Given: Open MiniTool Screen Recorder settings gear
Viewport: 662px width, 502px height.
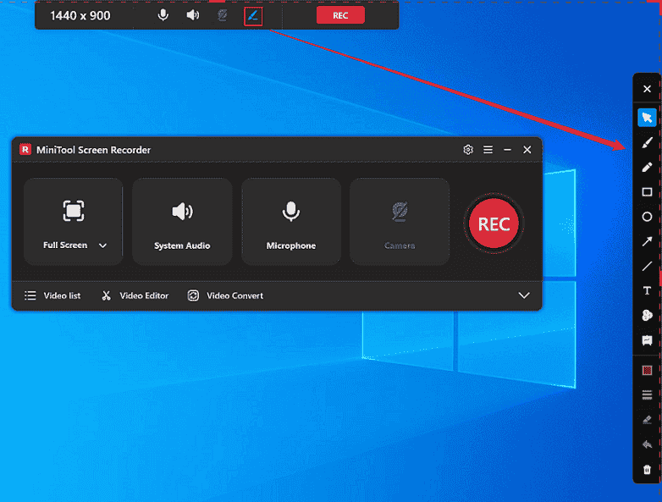Looking at the screenshot, I should point(468,150).
